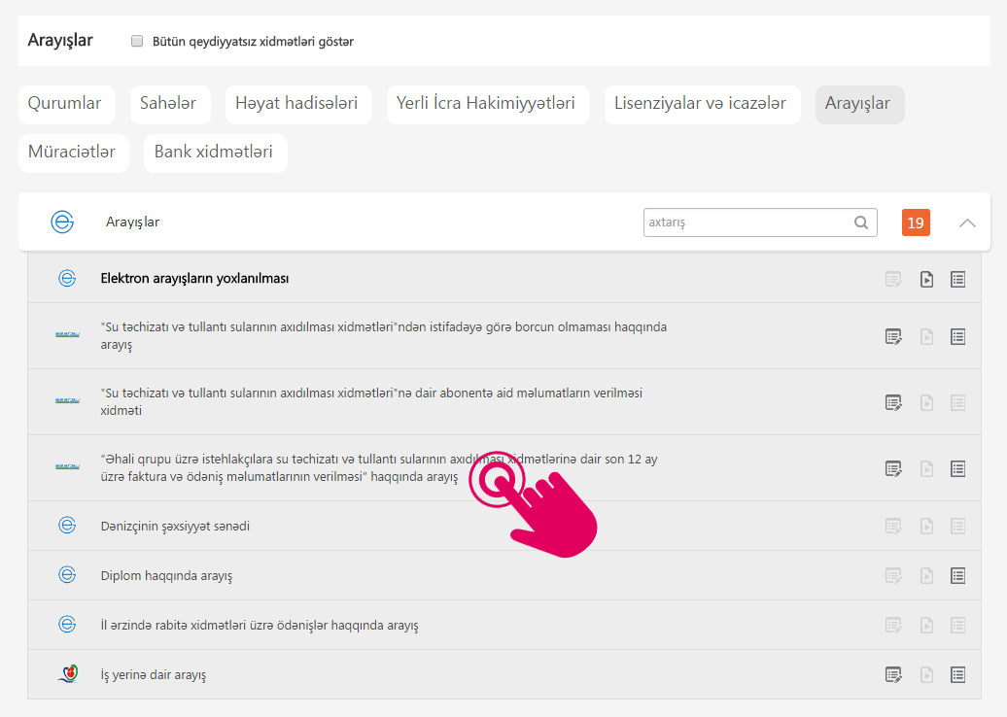Click info list icon in abonentə aid məlumatların row

click(x=957, y=402)
